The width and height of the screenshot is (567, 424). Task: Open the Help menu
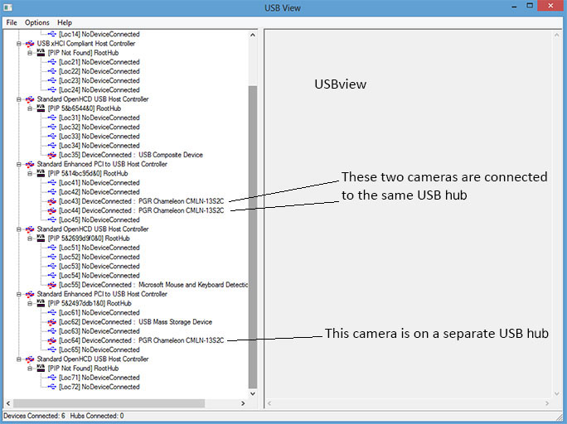tap(65, 22)
